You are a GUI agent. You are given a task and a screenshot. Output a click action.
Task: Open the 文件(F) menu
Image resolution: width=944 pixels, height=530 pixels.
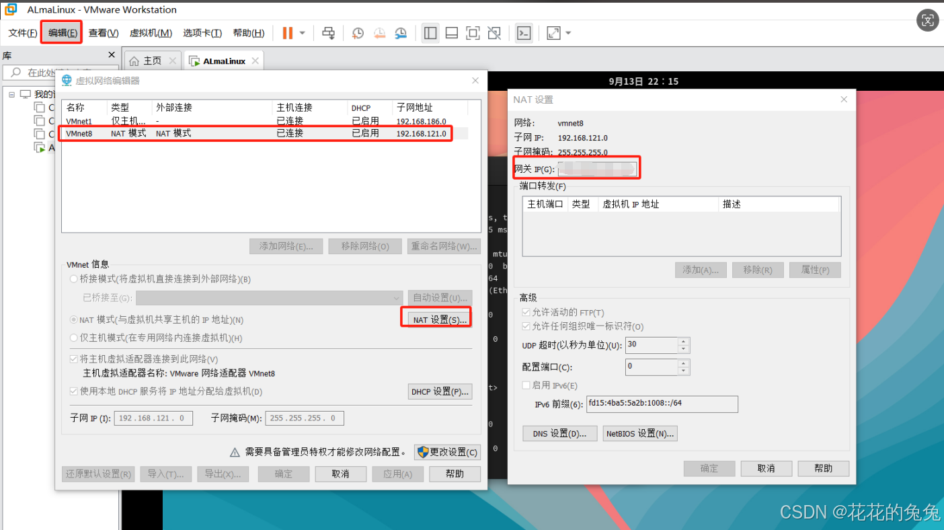23,33
